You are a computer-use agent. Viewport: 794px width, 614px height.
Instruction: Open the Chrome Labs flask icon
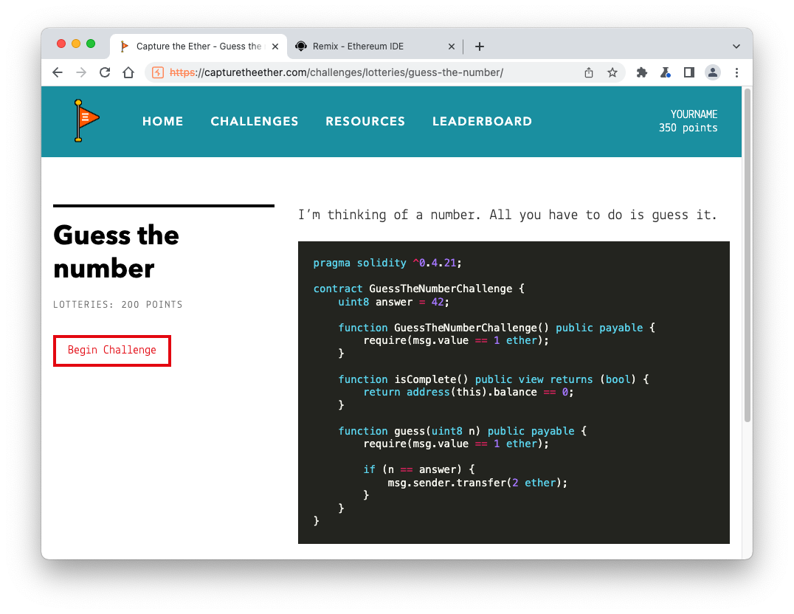pos(666,72)
